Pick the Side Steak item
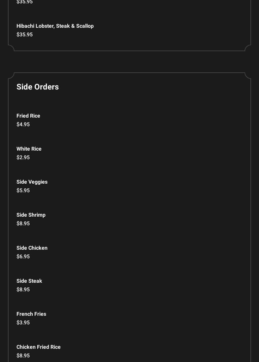Screen dimensions: 259x362 tap(29, 281)
